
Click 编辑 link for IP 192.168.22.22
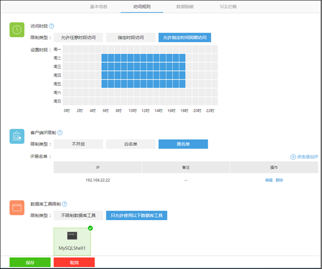point(268,180)
